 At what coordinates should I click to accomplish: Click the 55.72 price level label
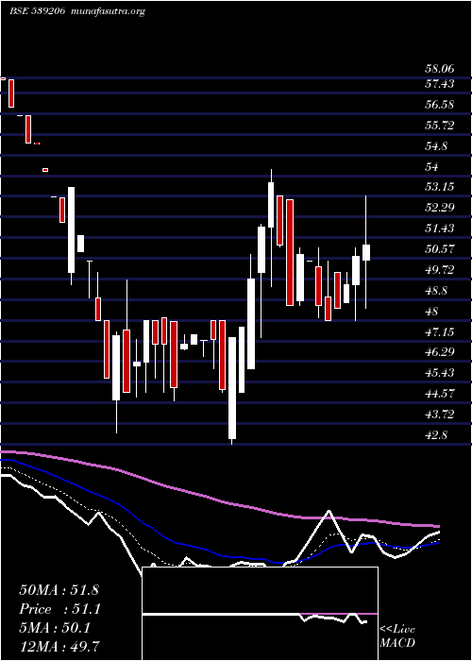[x=439, y=126]
